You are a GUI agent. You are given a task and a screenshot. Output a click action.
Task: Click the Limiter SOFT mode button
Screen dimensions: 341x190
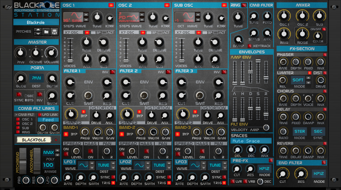[x=298, y=80]
